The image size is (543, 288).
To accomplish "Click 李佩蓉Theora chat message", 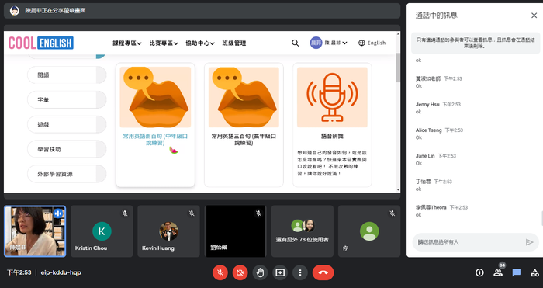I will pyautogui.click(x=441, y=211).
